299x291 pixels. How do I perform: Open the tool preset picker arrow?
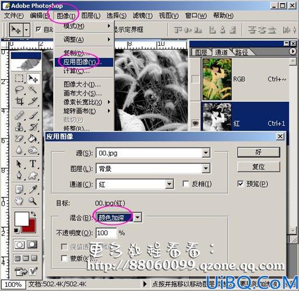coord(26,30)
